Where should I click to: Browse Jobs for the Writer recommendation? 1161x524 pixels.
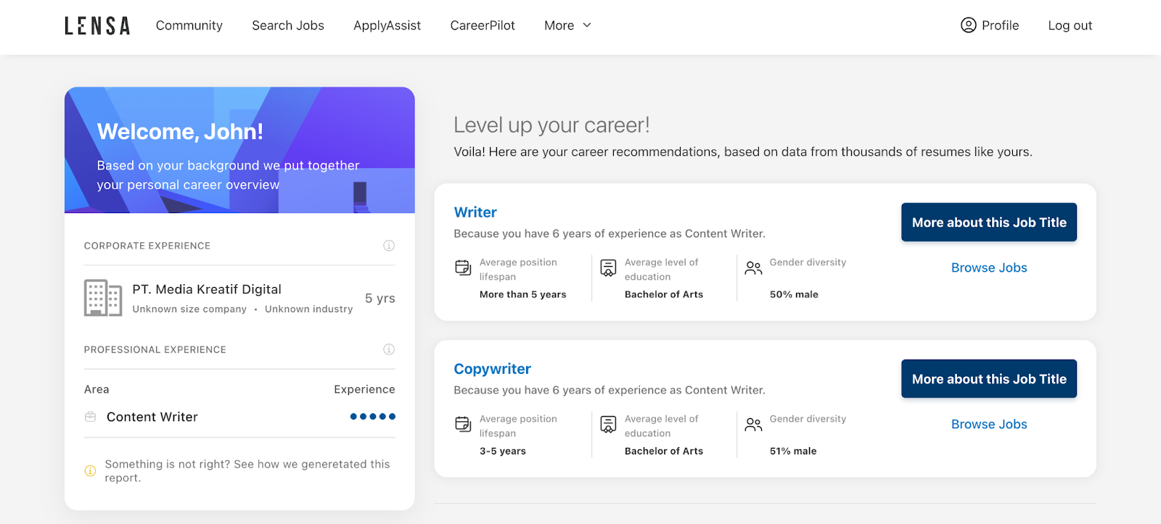click(988, 267)
